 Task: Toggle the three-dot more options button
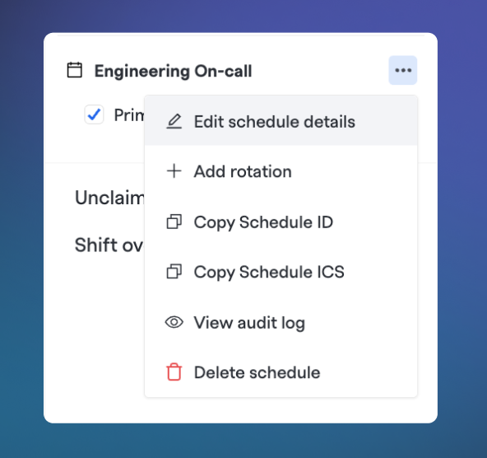(x=403, y=70)
